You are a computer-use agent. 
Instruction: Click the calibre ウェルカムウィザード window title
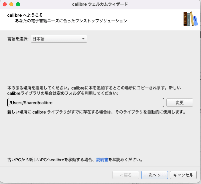point(100,4)
